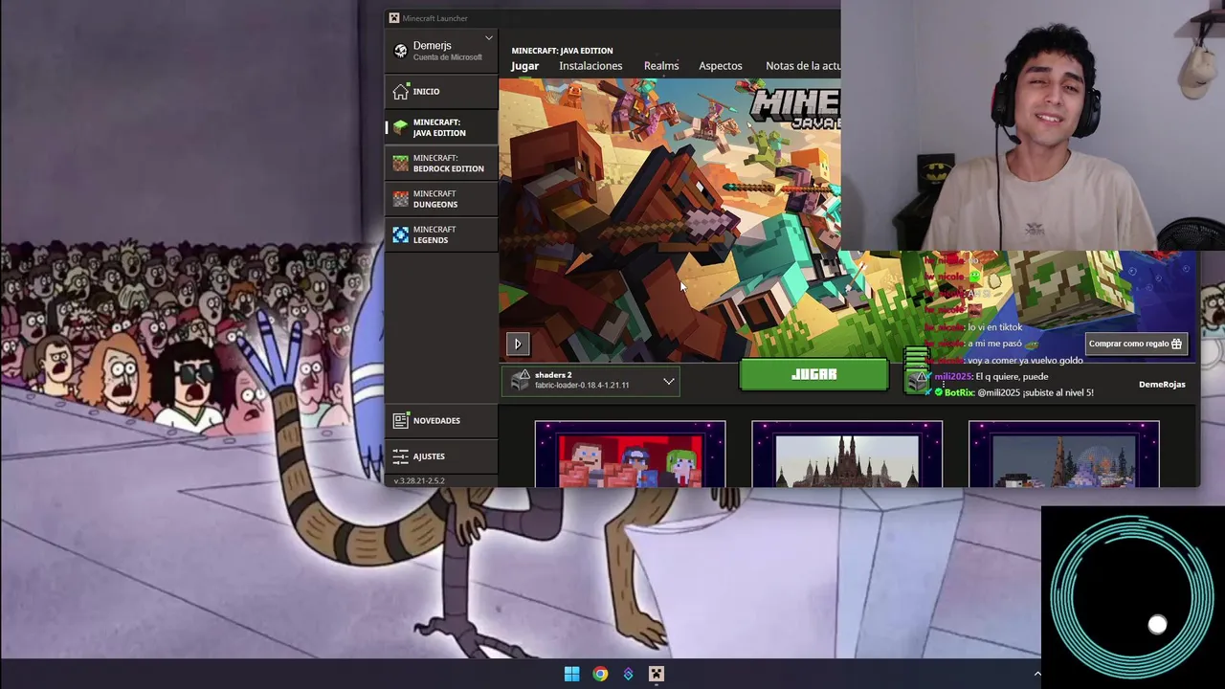The width and height of the screenshot is (1225, 689).
Task: Play the banner trailer video button
Action: [x=517, y=344]
